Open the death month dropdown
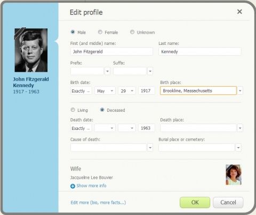 (105, 128)
